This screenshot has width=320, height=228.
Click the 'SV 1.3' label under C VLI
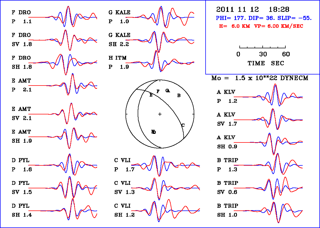coord(124,192)
